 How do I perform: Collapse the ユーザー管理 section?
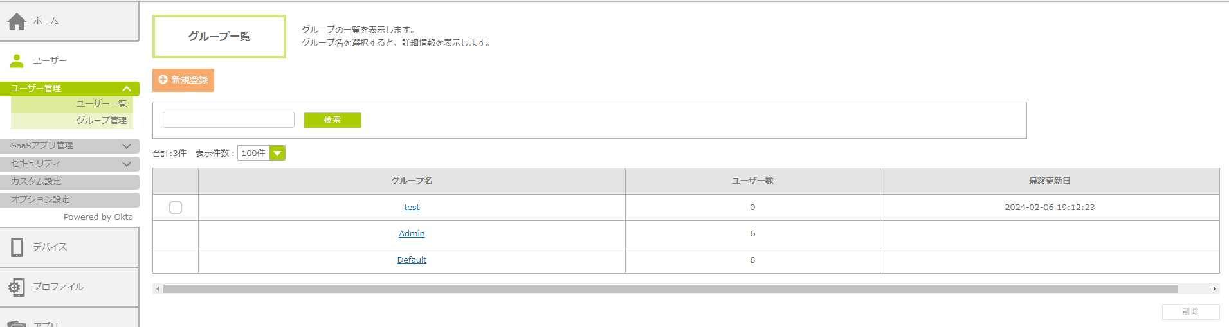pos(127,89)
